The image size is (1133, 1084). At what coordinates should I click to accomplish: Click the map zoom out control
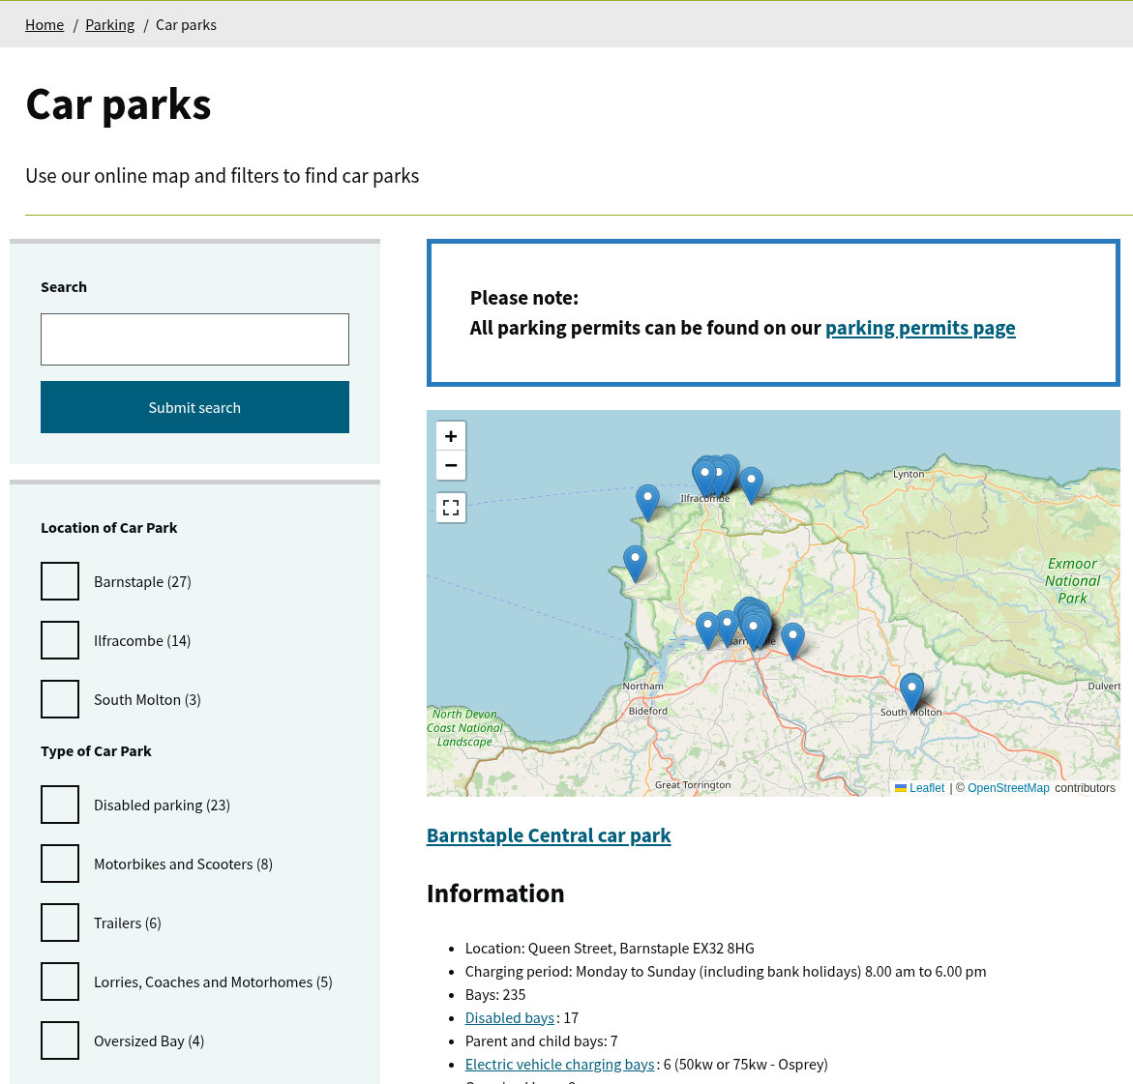pyautogui.click(x=450, y=465)
